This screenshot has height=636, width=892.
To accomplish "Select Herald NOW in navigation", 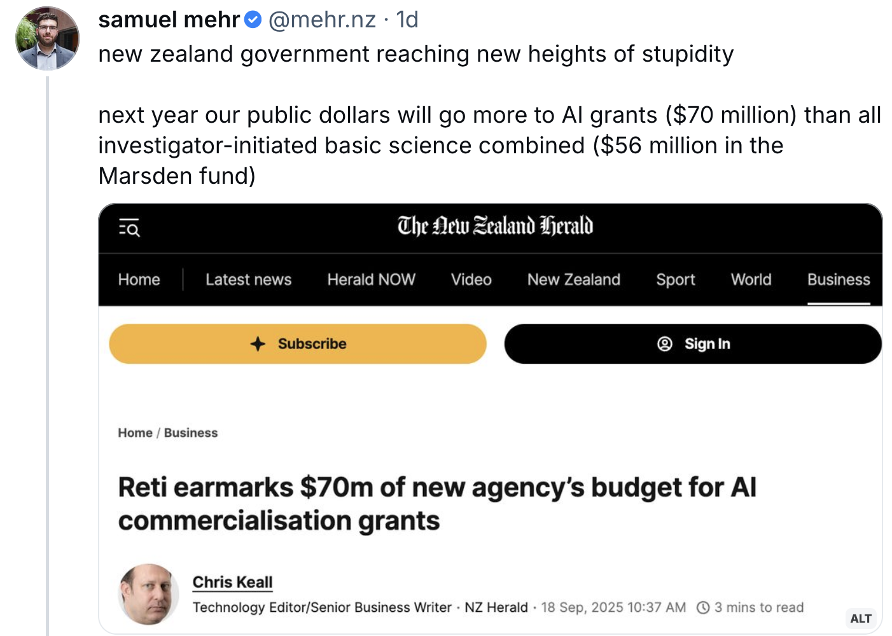I will (371, 280).
